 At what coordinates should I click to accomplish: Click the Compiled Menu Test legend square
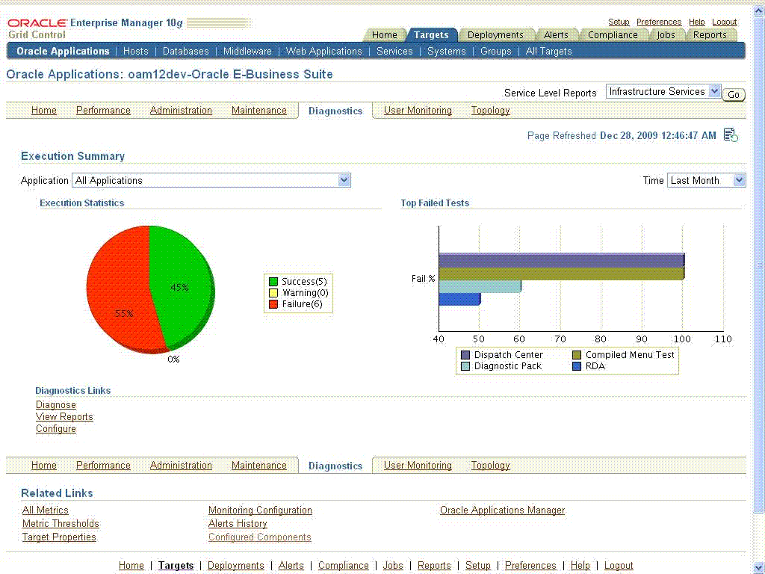tap(577, 355)
